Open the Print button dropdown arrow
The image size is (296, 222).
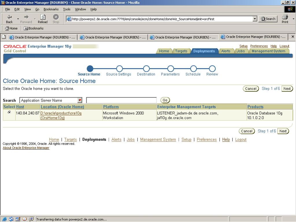[x=293, y=19]
